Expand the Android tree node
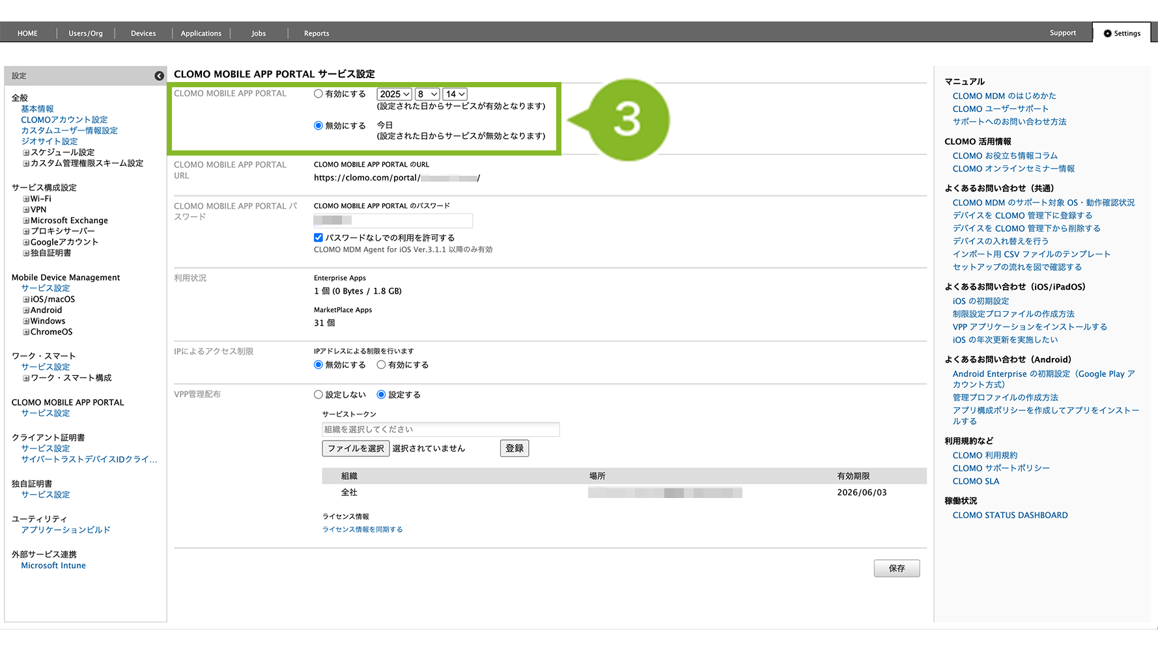 (x=26, y=311)
